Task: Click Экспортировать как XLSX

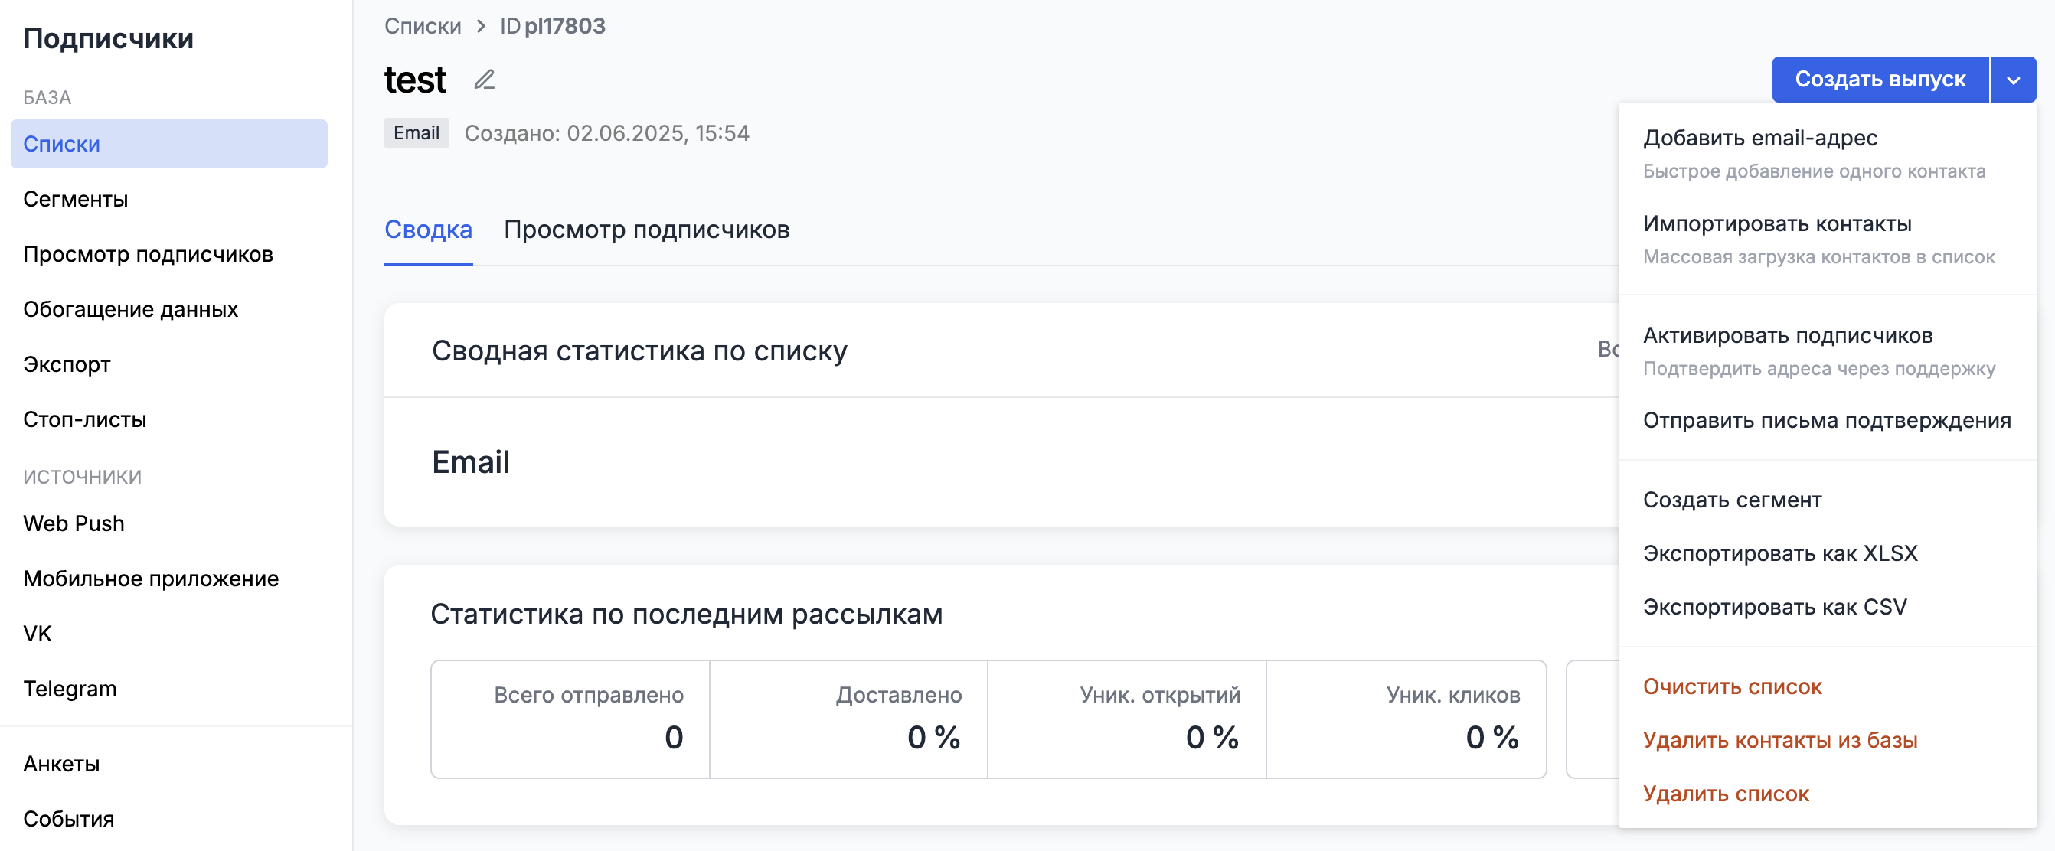Action: pos(1780,553)
